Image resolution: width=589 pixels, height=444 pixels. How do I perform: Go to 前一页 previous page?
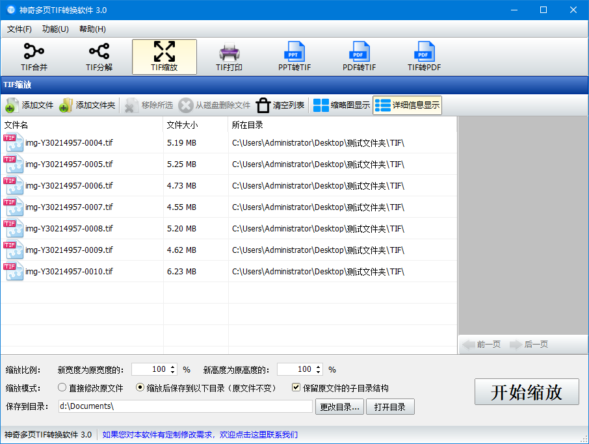click(482, 345)
